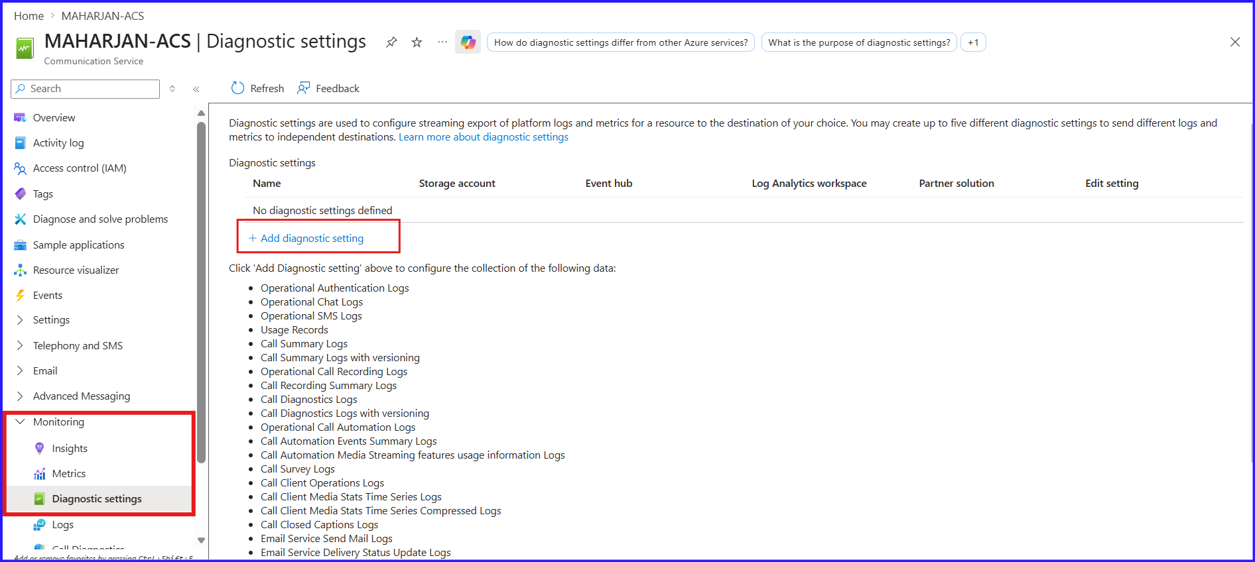Click the Refresh button label
The width and height of the screenshot is (1255, 562).
[x=267, y=88]
